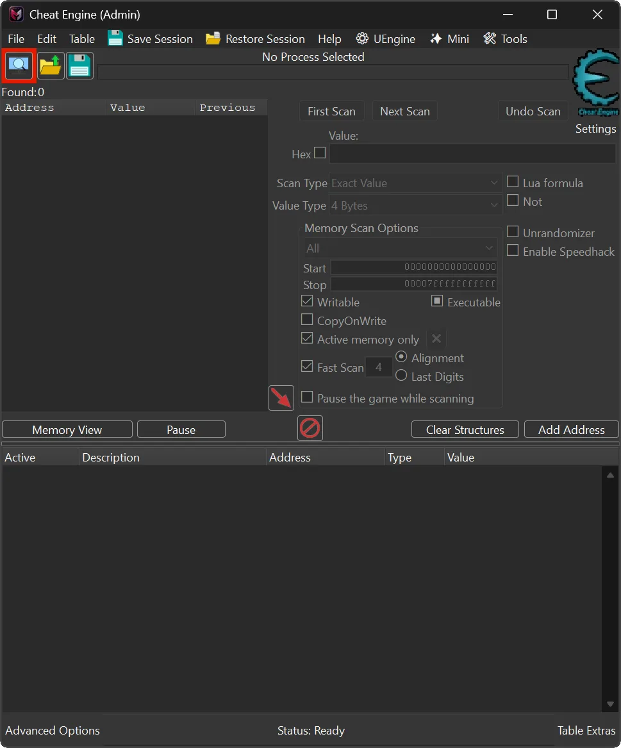Image resolution: width=621 pixels, height=748 pixels.
Task: Uncheck the Writable checkbox
Action: pos(307,301)
